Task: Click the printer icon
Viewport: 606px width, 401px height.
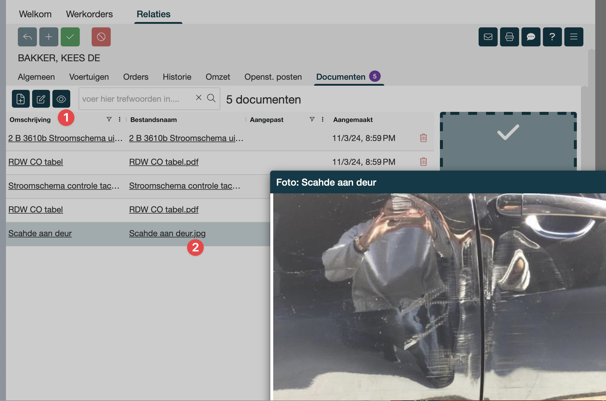Action: 509,37
